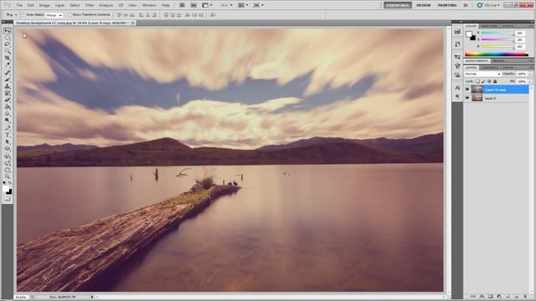
Task: Select the Pen tool
Action: pos(8,128)
